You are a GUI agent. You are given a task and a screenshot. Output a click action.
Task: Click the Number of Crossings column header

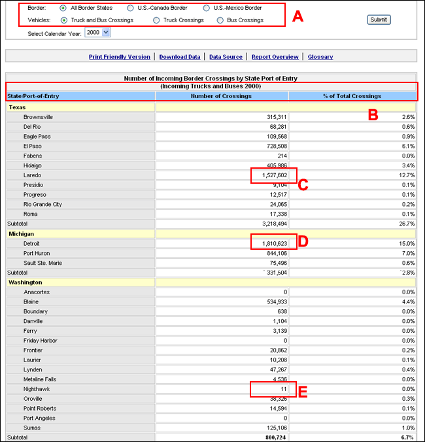click(x=222, y=96)
